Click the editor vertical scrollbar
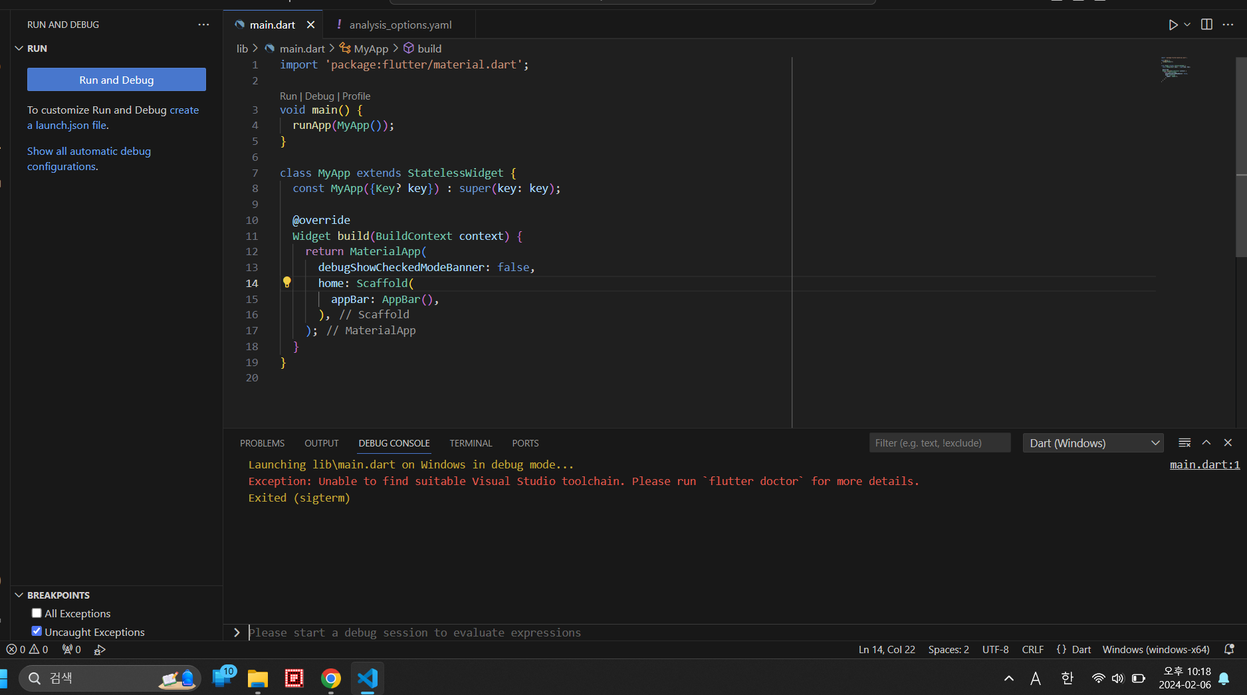 point(1241,156)
